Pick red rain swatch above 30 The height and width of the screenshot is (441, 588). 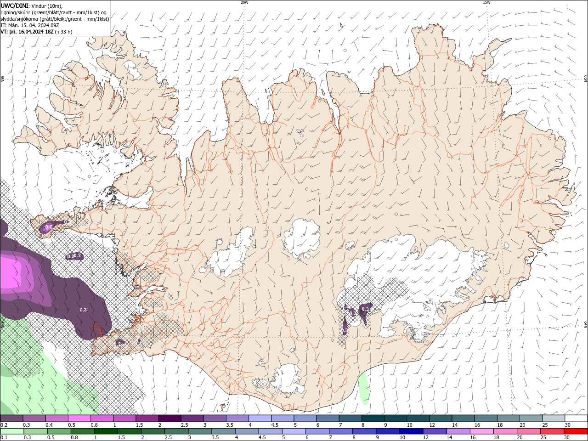(x=576, y=431)
